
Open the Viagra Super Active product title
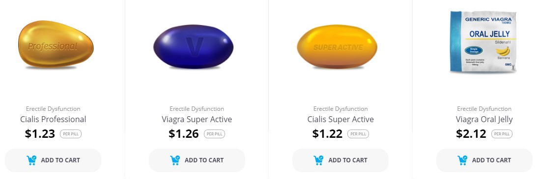(x=197, y=119)
